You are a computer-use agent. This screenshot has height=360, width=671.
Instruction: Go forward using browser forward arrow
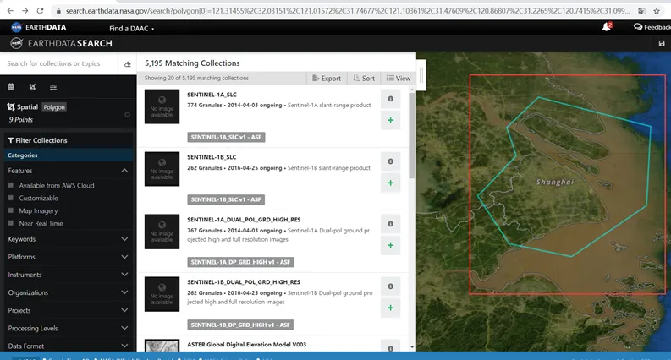pos(25,11)
